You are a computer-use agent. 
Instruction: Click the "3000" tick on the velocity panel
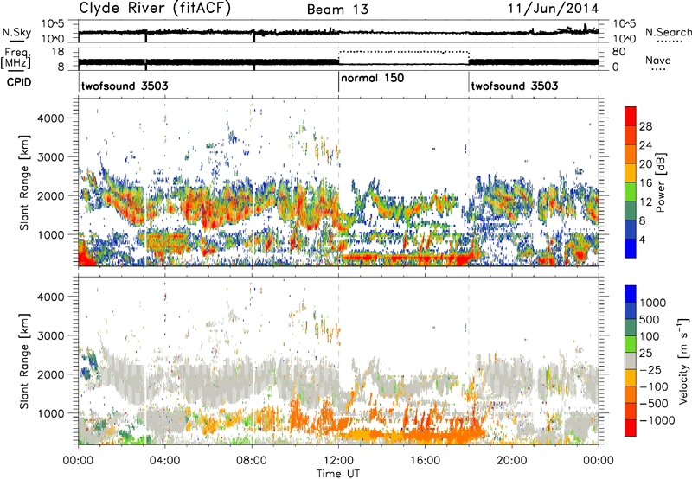tap(50, 335)
